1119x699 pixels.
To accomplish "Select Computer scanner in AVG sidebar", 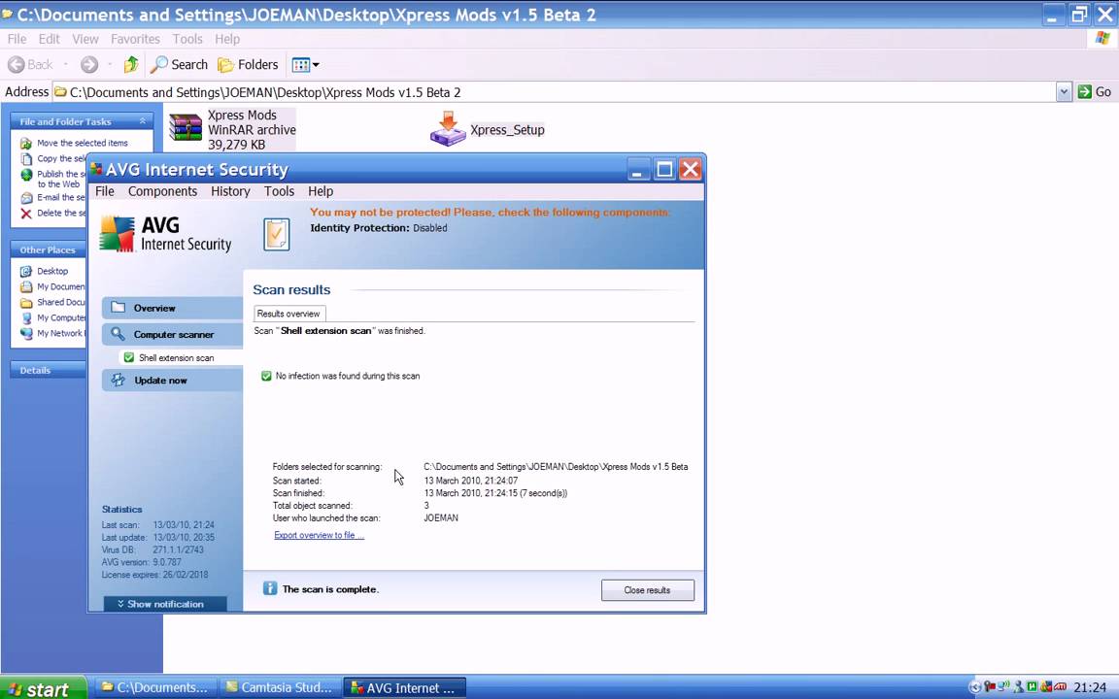I will pos(172,334).
